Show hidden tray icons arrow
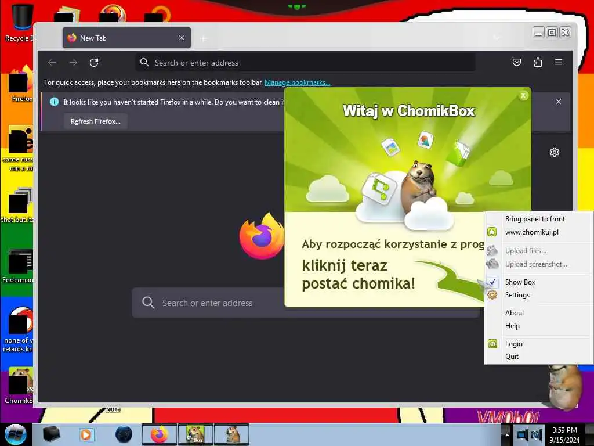 point(507,434)
